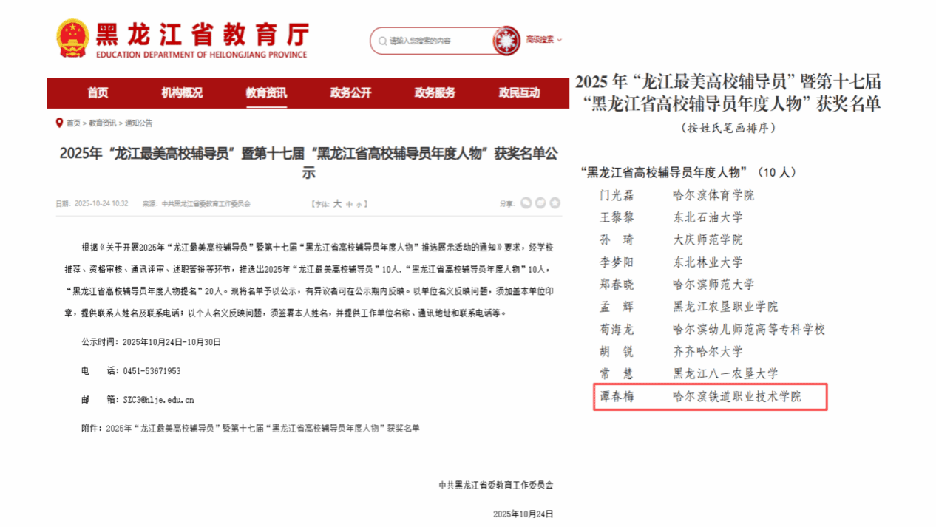
Task: Click the national emblem logo in header
Action: tap(72, 38)
